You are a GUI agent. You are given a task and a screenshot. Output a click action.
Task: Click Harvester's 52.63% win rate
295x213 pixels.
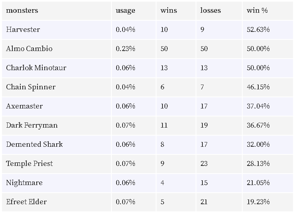click(x=258, y=30)
